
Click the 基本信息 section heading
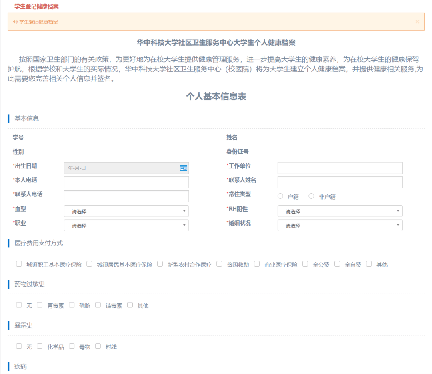(26, 118)
